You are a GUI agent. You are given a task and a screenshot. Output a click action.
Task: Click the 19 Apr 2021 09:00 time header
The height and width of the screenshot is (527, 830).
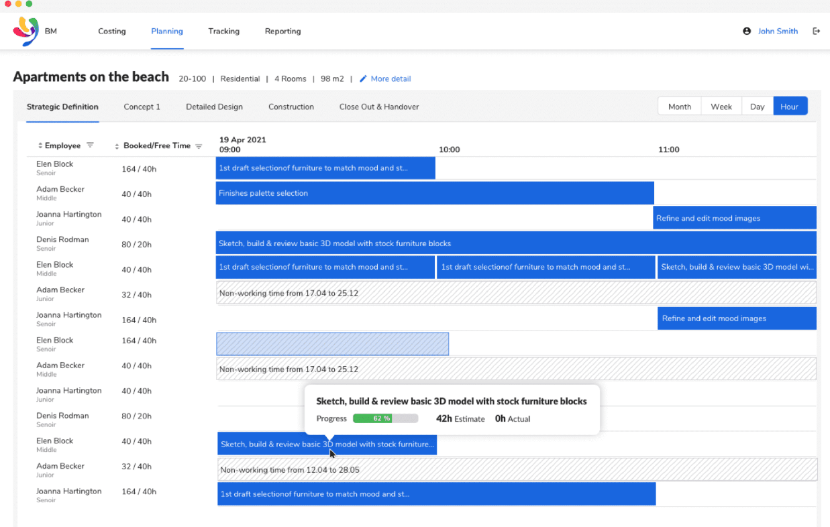(242, 144)
